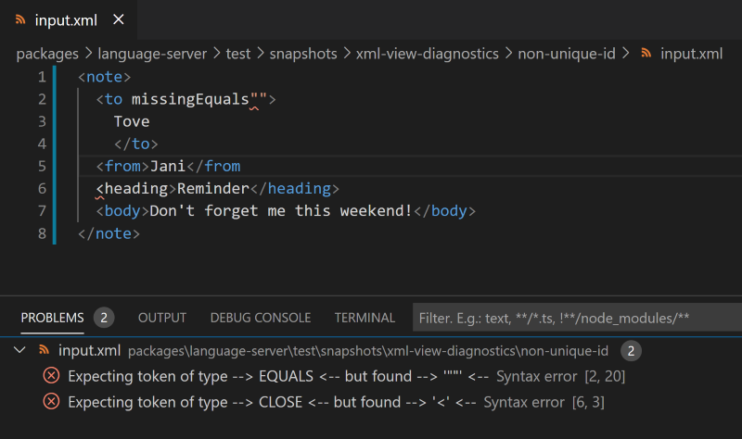
Task: Click the problems filter input field
Action: [x=575, y=318]
